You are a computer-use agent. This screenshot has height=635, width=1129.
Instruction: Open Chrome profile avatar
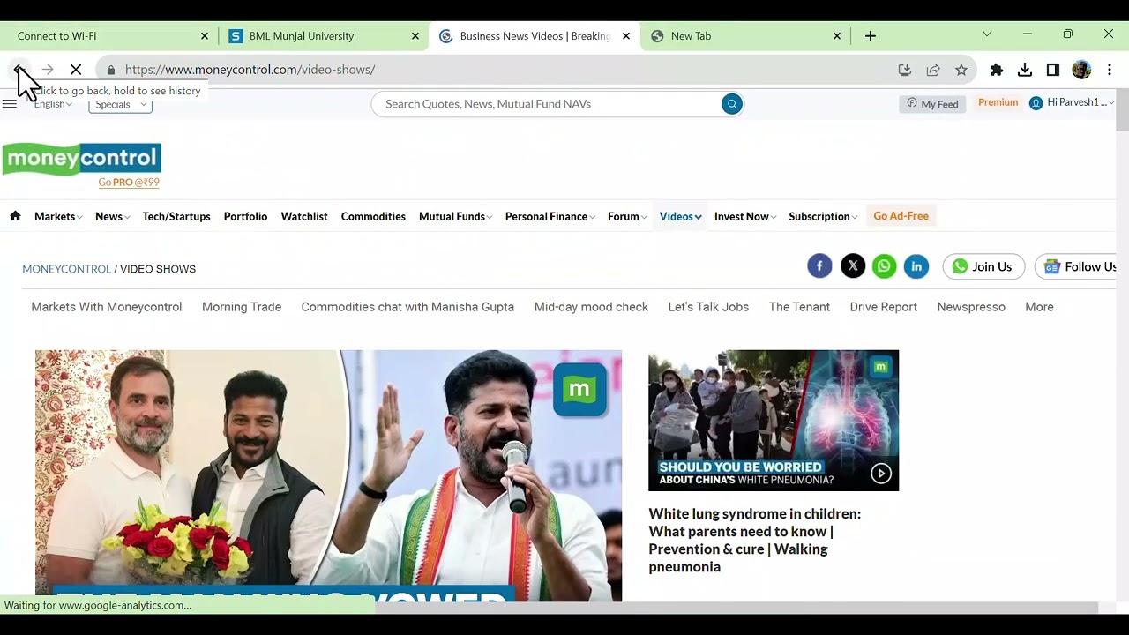click(1081, 70)
